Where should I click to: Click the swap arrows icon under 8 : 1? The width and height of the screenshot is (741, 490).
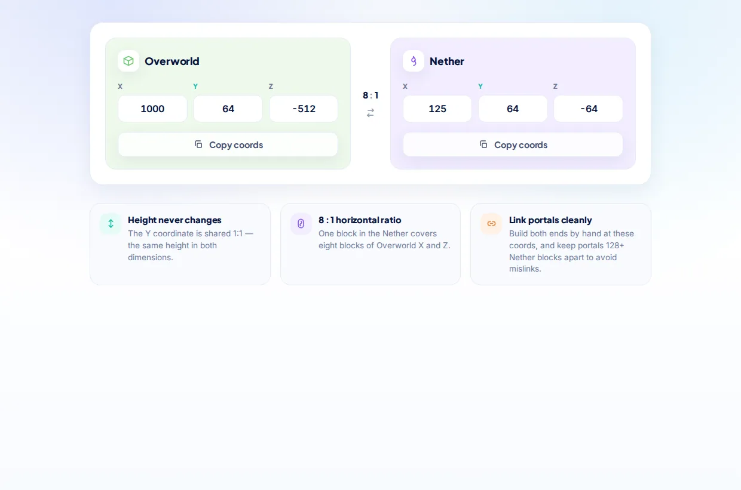click(x=370, y=112)
